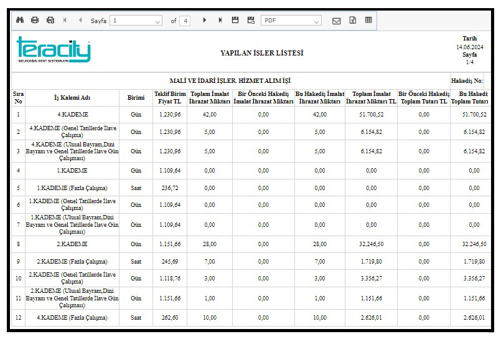Click the unit price 1.118,76
This screenshot has height=339, width=501.
170,279
